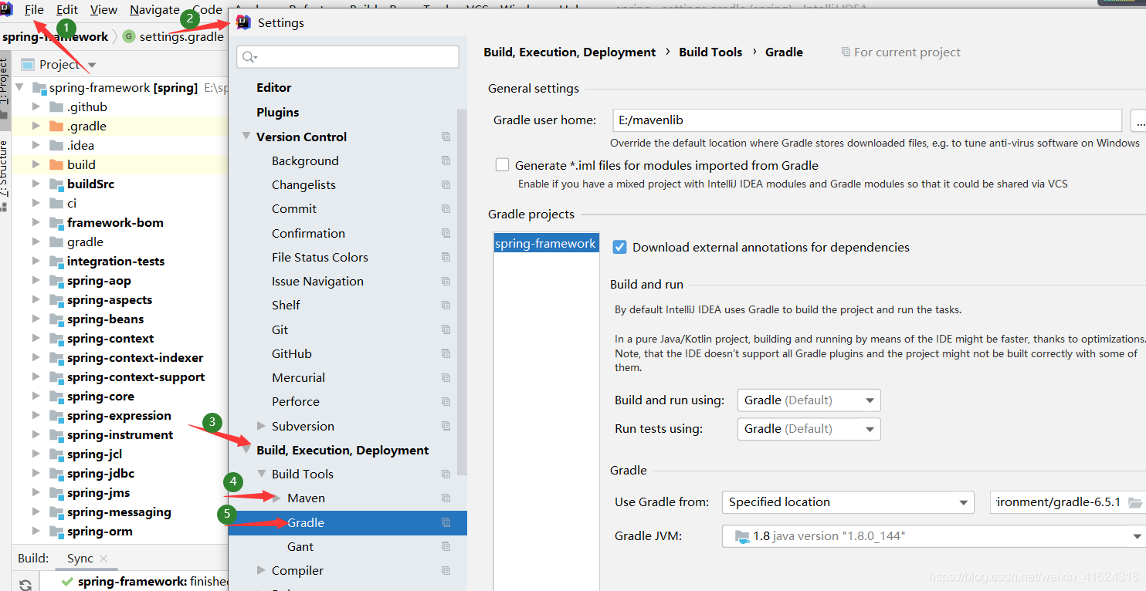Open the Run tests using dropdown
This screenshot has height=591, width=1146.
tap(809, 429)
